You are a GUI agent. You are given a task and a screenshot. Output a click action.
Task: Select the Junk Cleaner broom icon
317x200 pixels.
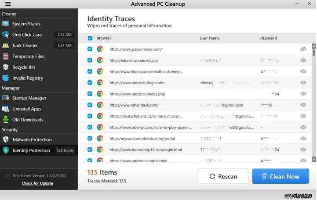6,45
